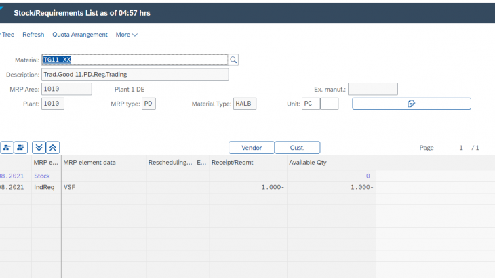Click the Receipt/Reqmt value 1.000- in IndReq row

pos(248,187)
